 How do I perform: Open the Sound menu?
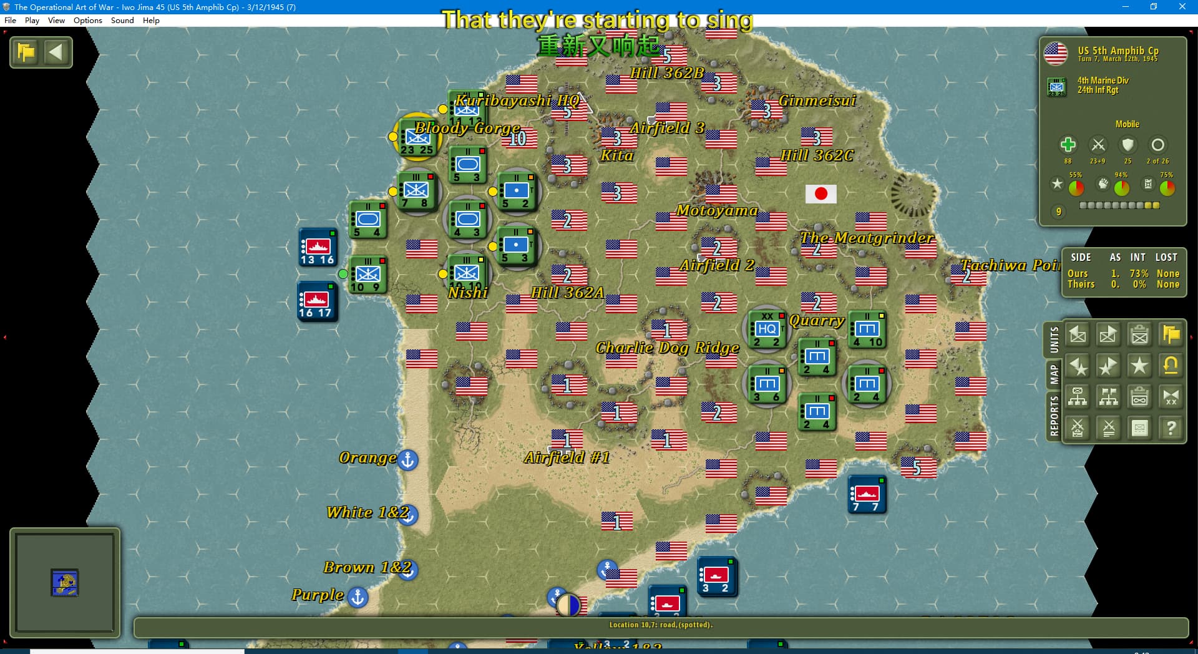[x=122, y=20]
